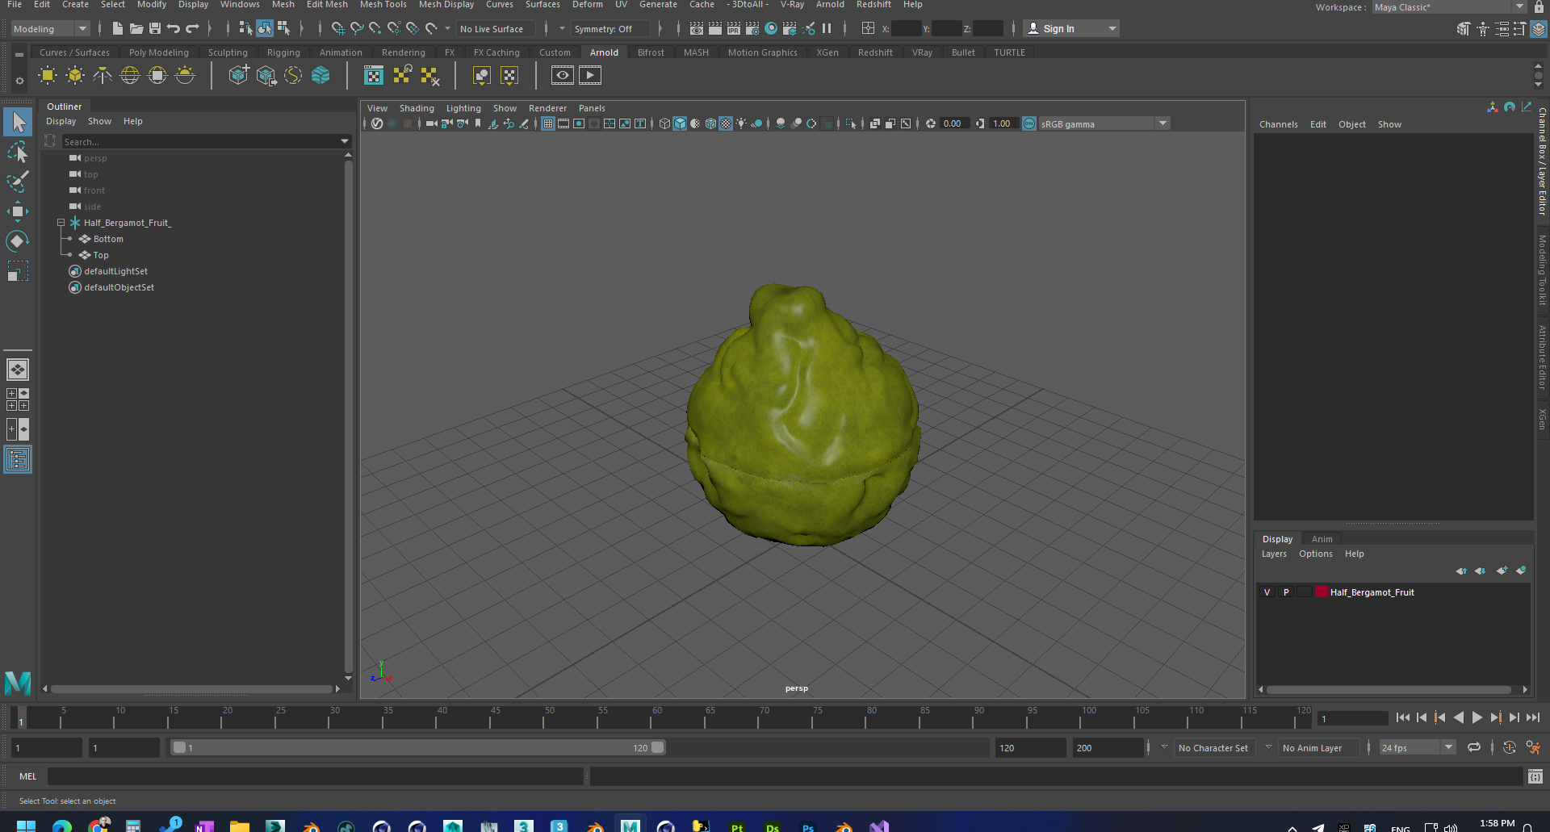Create an Arnold area light from shelf

point(48,76)
